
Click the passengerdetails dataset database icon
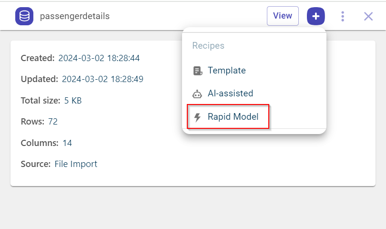point(24,16)
